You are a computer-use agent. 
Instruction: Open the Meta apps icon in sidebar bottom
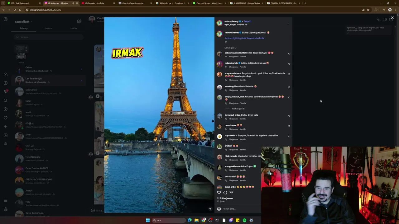coord(6,209)
